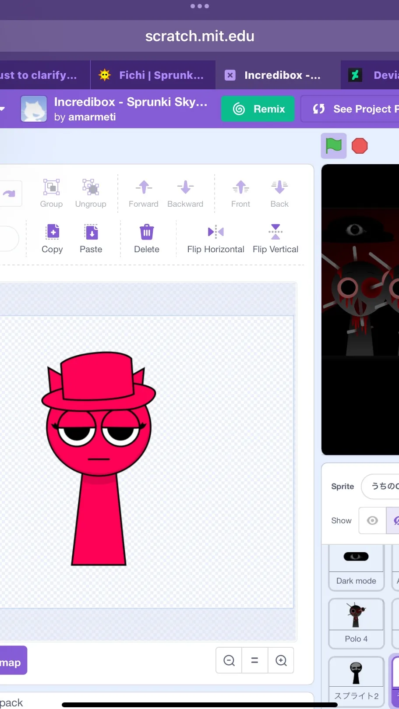399x709 pixels.
Task: Switch to the Fichi Sprunki browser tab
Action: 152,75
